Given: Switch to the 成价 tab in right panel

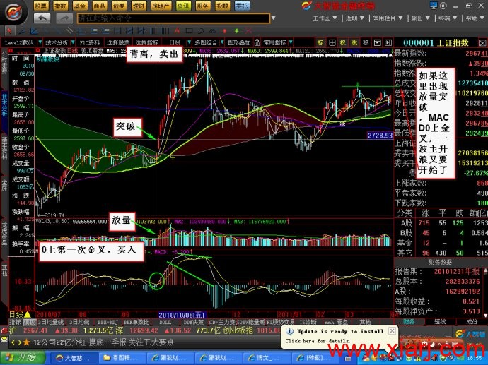Looking at the screenshot, I should [x=472, y=321].
